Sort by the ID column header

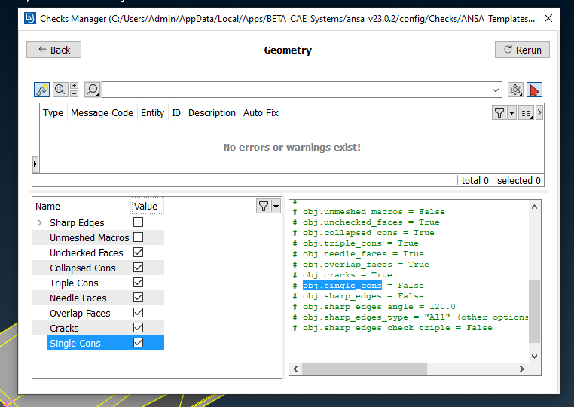(176, 113)
